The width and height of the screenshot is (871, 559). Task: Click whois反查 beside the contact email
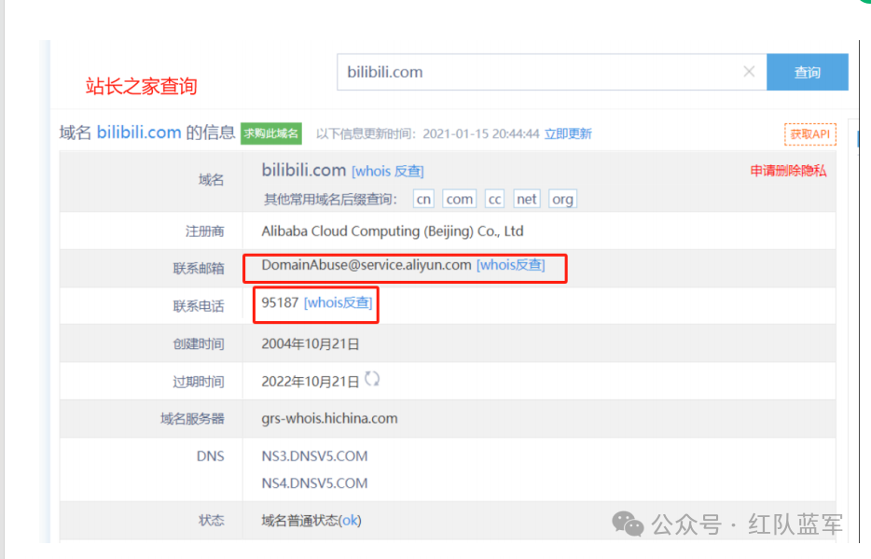click(510, 265)
